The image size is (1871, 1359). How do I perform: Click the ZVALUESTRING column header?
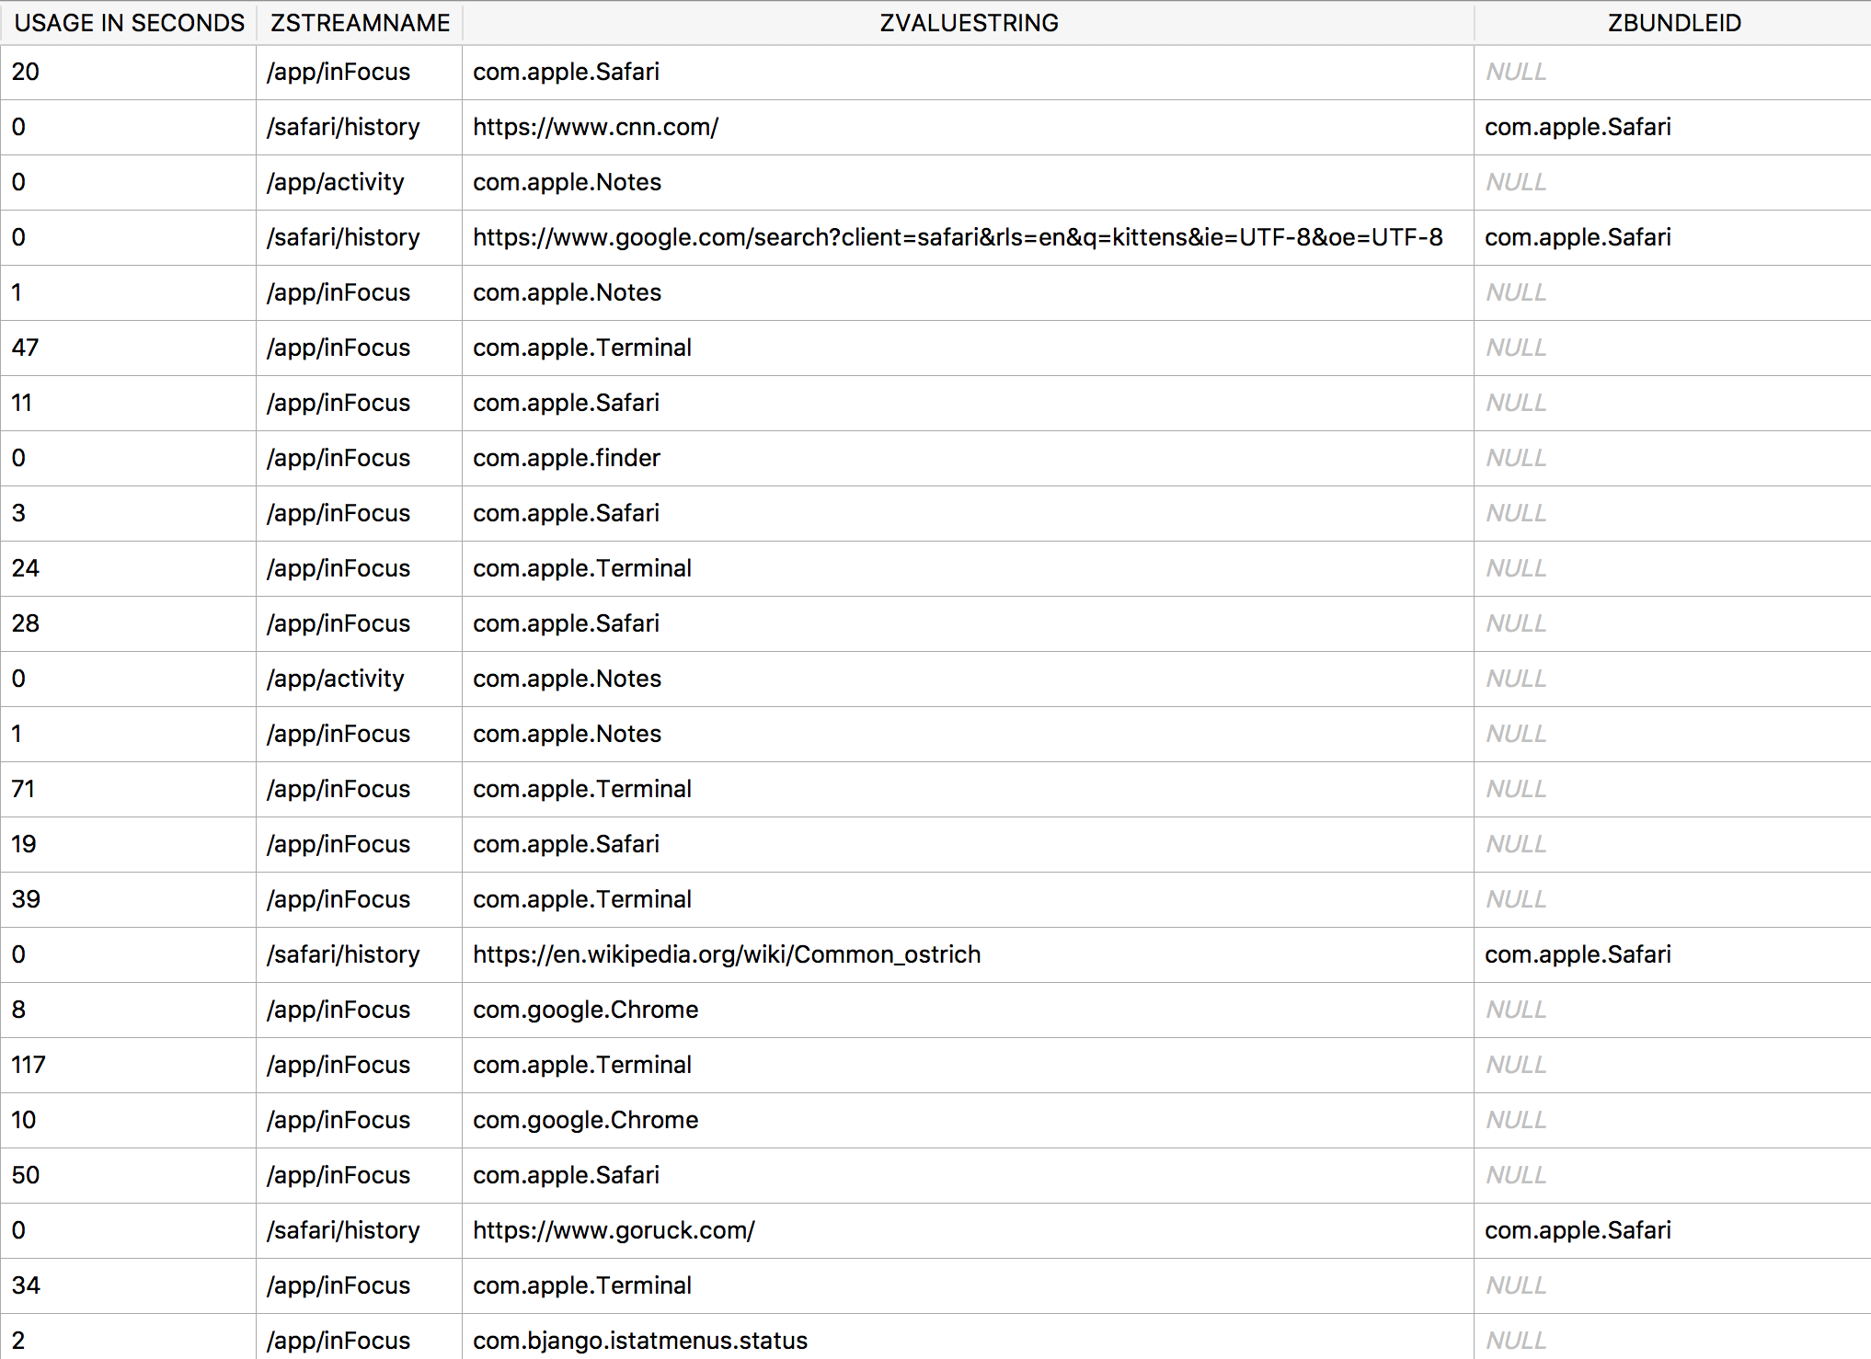(968, 23)
